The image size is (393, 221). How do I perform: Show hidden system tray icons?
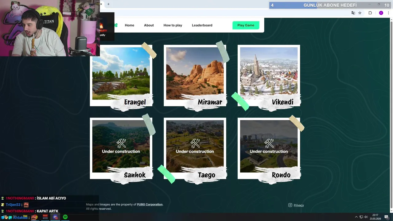tap(356, 217)
